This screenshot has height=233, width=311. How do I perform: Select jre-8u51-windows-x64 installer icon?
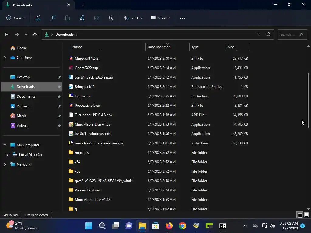click(x=71, y=133)
